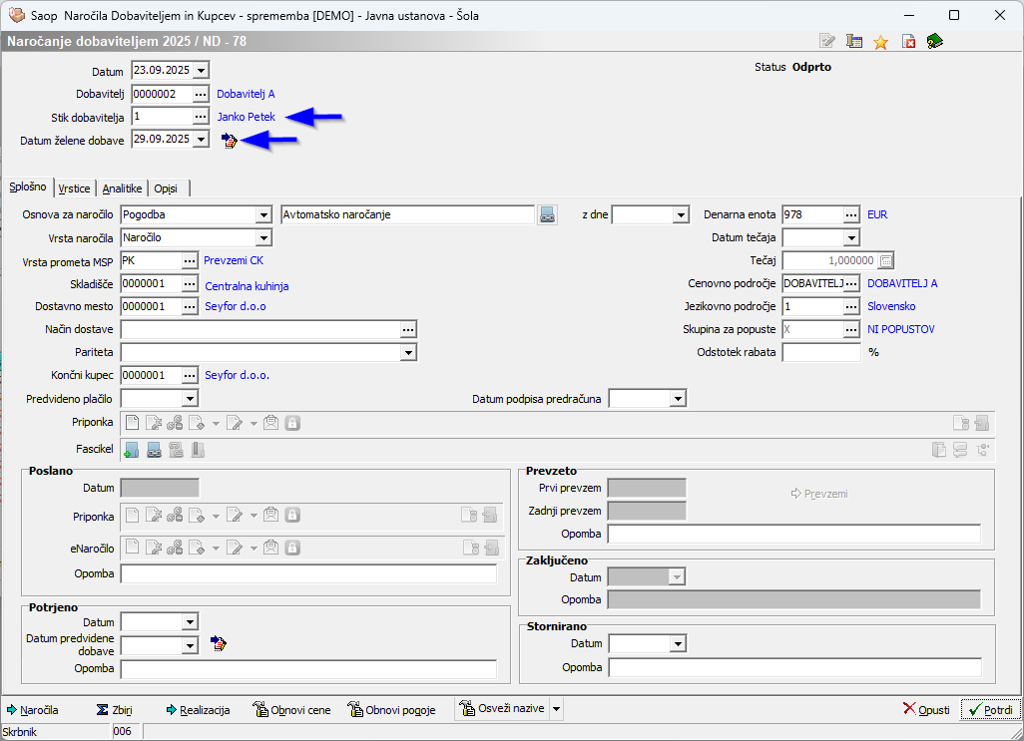The image size is (1024, 741).
Task: Click the Naročila button
Action: [x=33, y=710]
